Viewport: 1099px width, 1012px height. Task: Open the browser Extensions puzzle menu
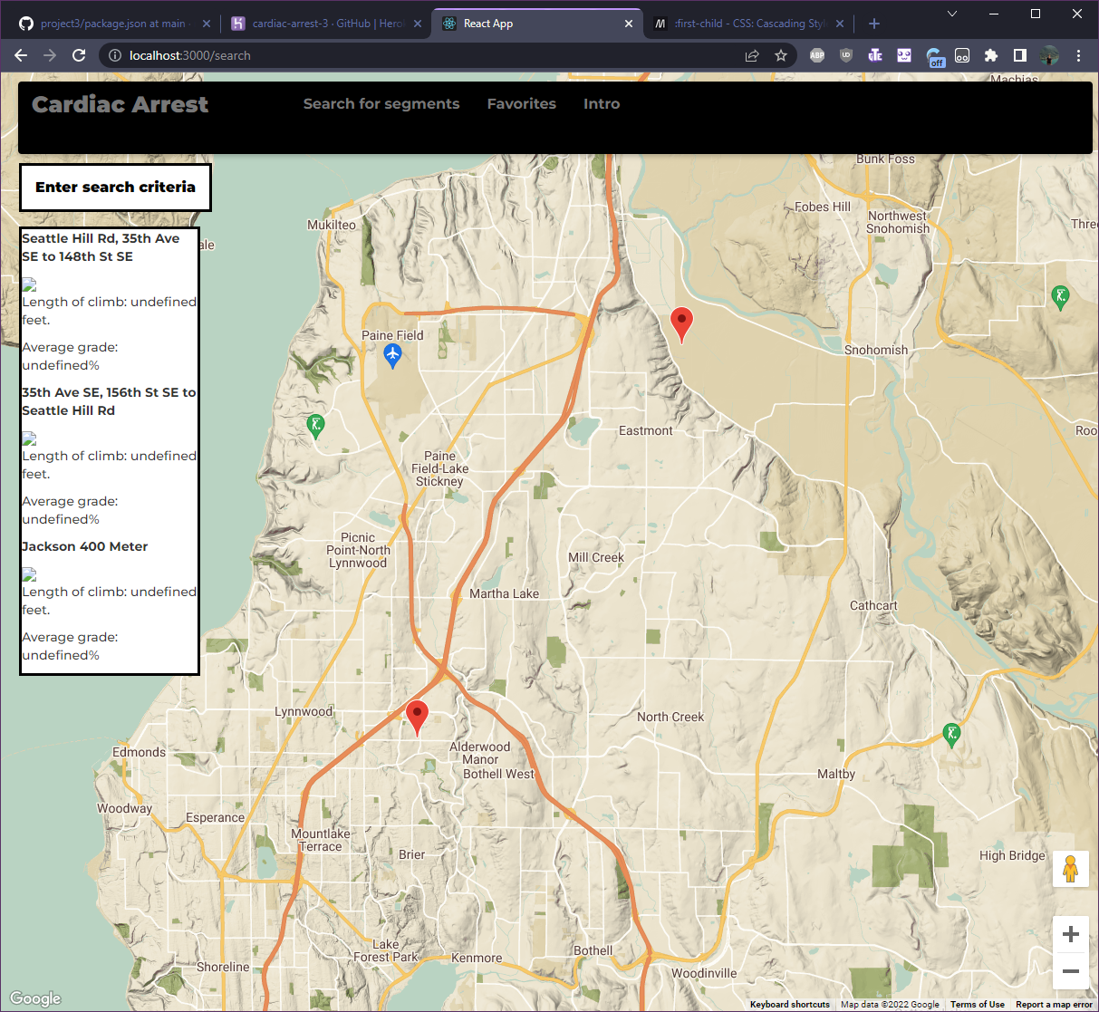pos(991,55)
